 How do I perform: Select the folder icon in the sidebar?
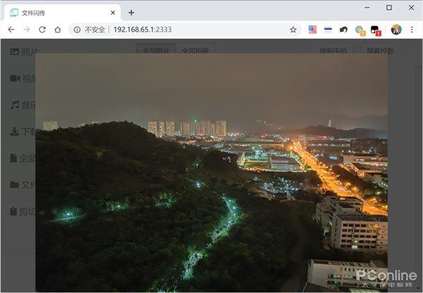tap(15, 185)
